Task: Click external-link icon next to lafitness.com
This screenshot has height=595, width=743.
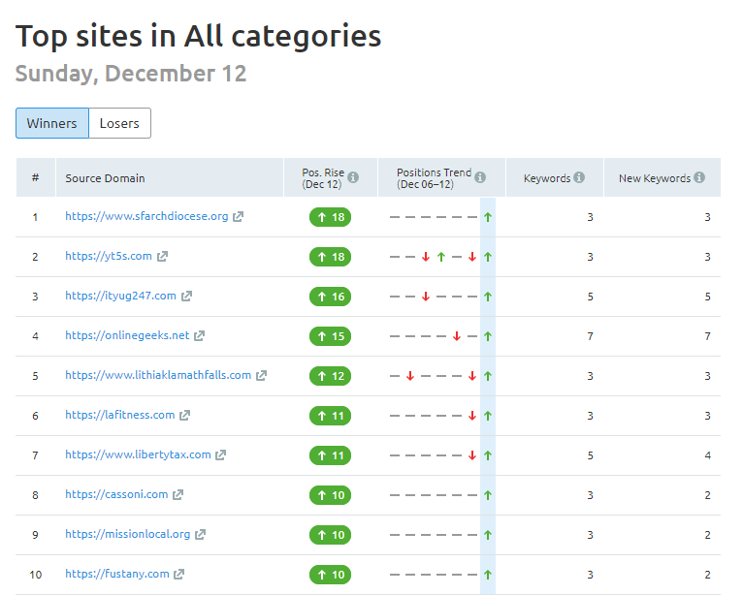Action: (185, 416)
